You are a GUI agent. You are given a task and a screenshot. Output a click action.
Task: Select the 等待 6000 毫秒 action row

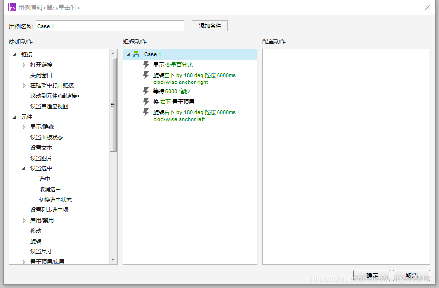coord(171,91)
